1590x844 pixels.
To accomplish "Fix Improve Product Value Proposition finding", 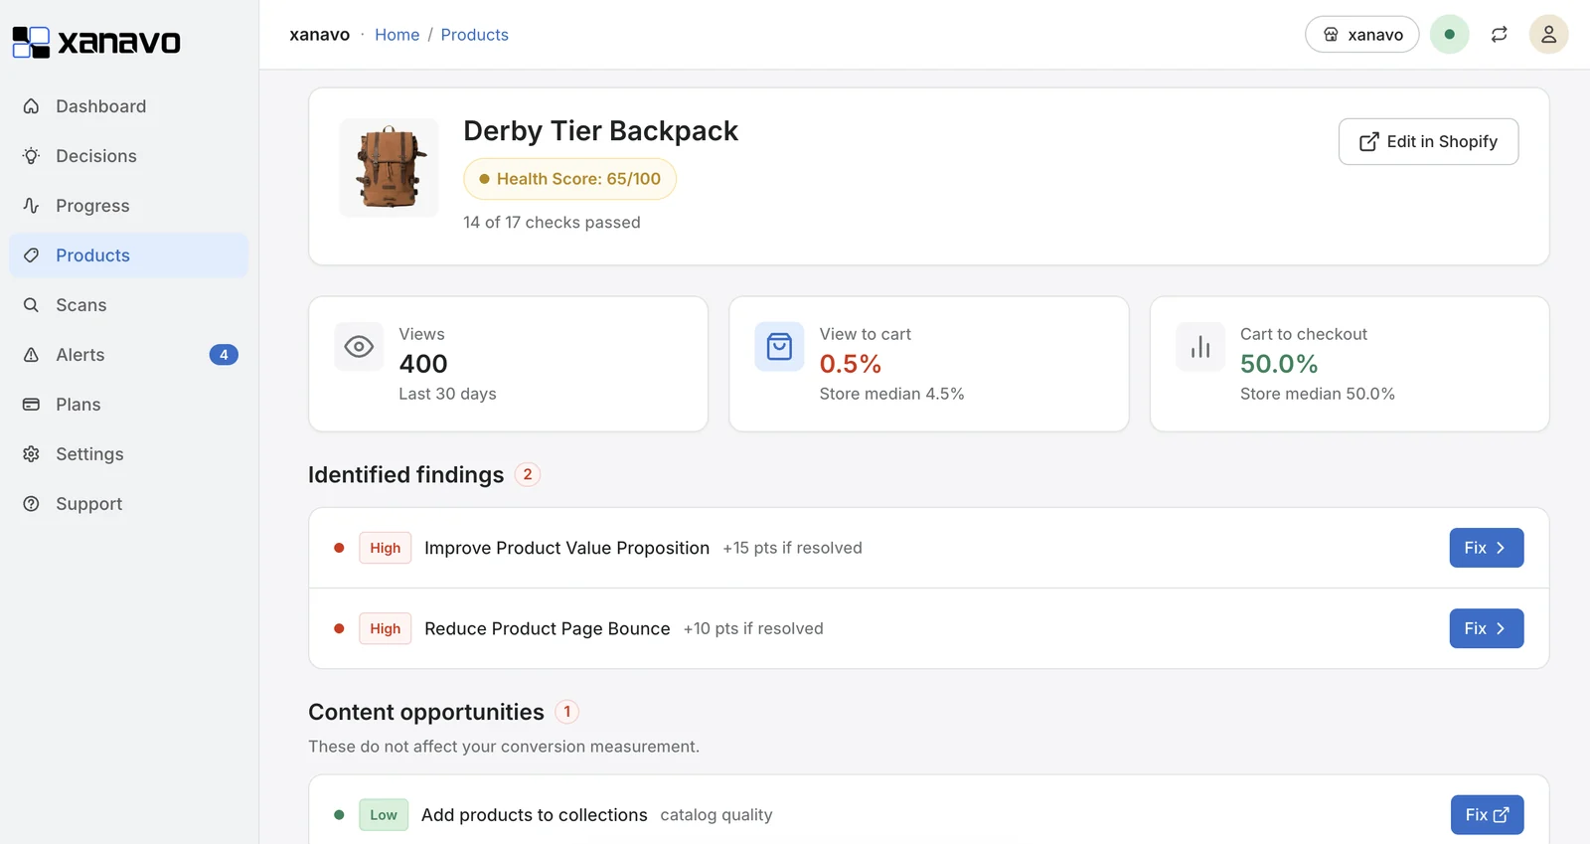I will pos(1486,548).
